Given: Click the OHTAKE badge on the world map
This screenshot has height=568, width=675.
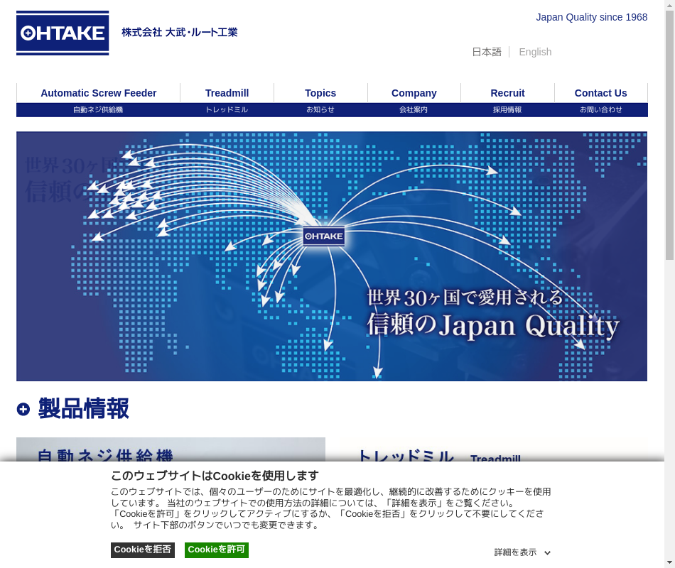Looking at the screenshot, I should (x=323, y=236).
